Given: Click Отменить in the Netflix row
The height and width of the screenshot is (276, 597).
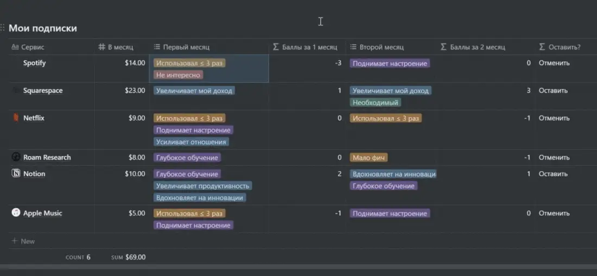Looking at the screenshot, I should click(554, 118).
